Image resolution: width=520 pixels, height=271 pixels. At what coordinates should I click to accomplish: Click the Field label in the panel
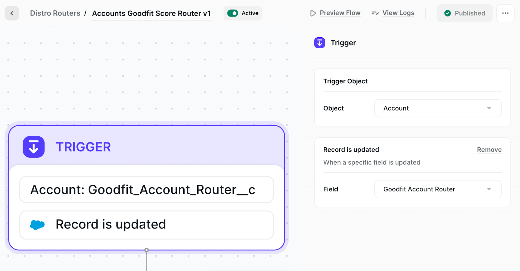pyautogui.click(x=331, y=189)
